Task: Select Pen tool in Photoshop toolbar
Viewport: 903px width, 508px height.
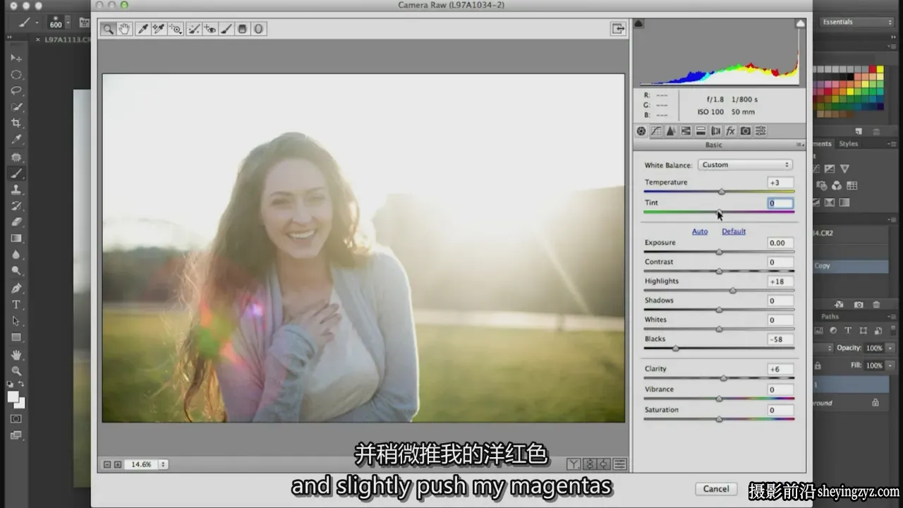Action: [16, 289]
